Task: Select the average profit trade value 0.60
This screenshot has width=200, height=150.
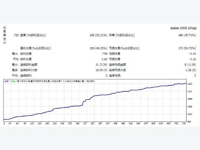Action: pos(105,59)
